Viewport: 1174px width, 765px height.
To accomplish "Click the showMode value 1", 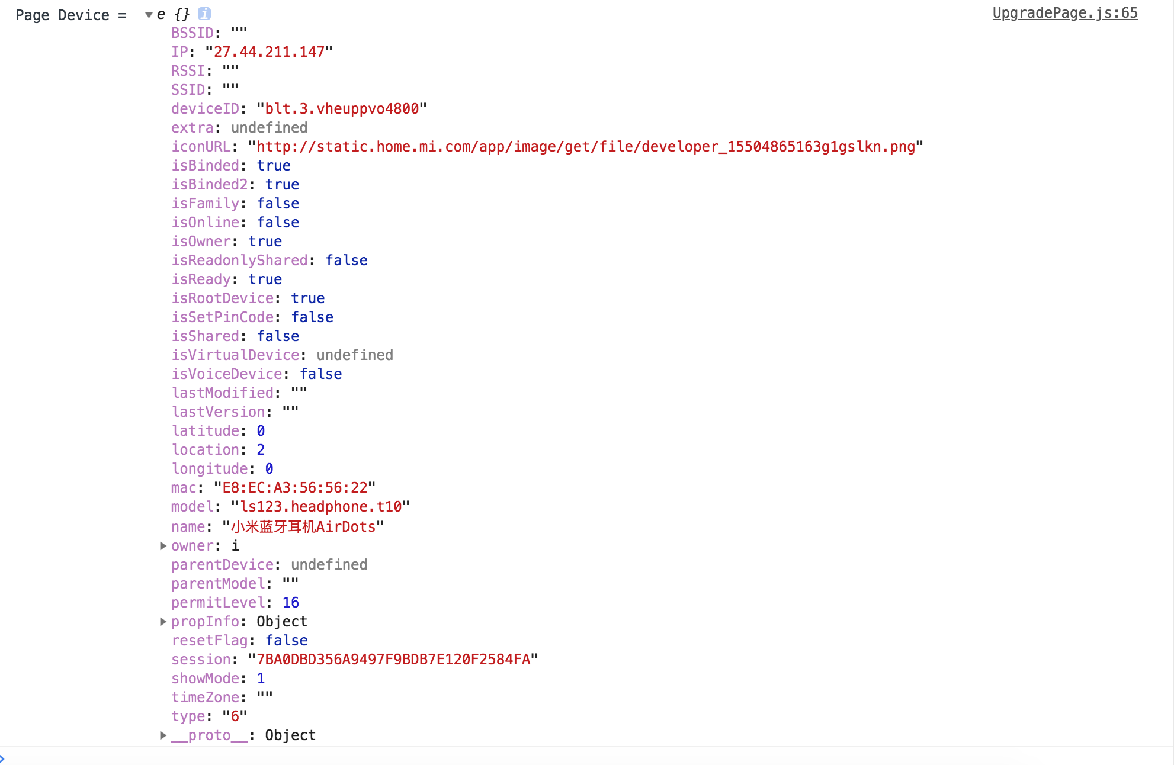I will tap(260, 678).
